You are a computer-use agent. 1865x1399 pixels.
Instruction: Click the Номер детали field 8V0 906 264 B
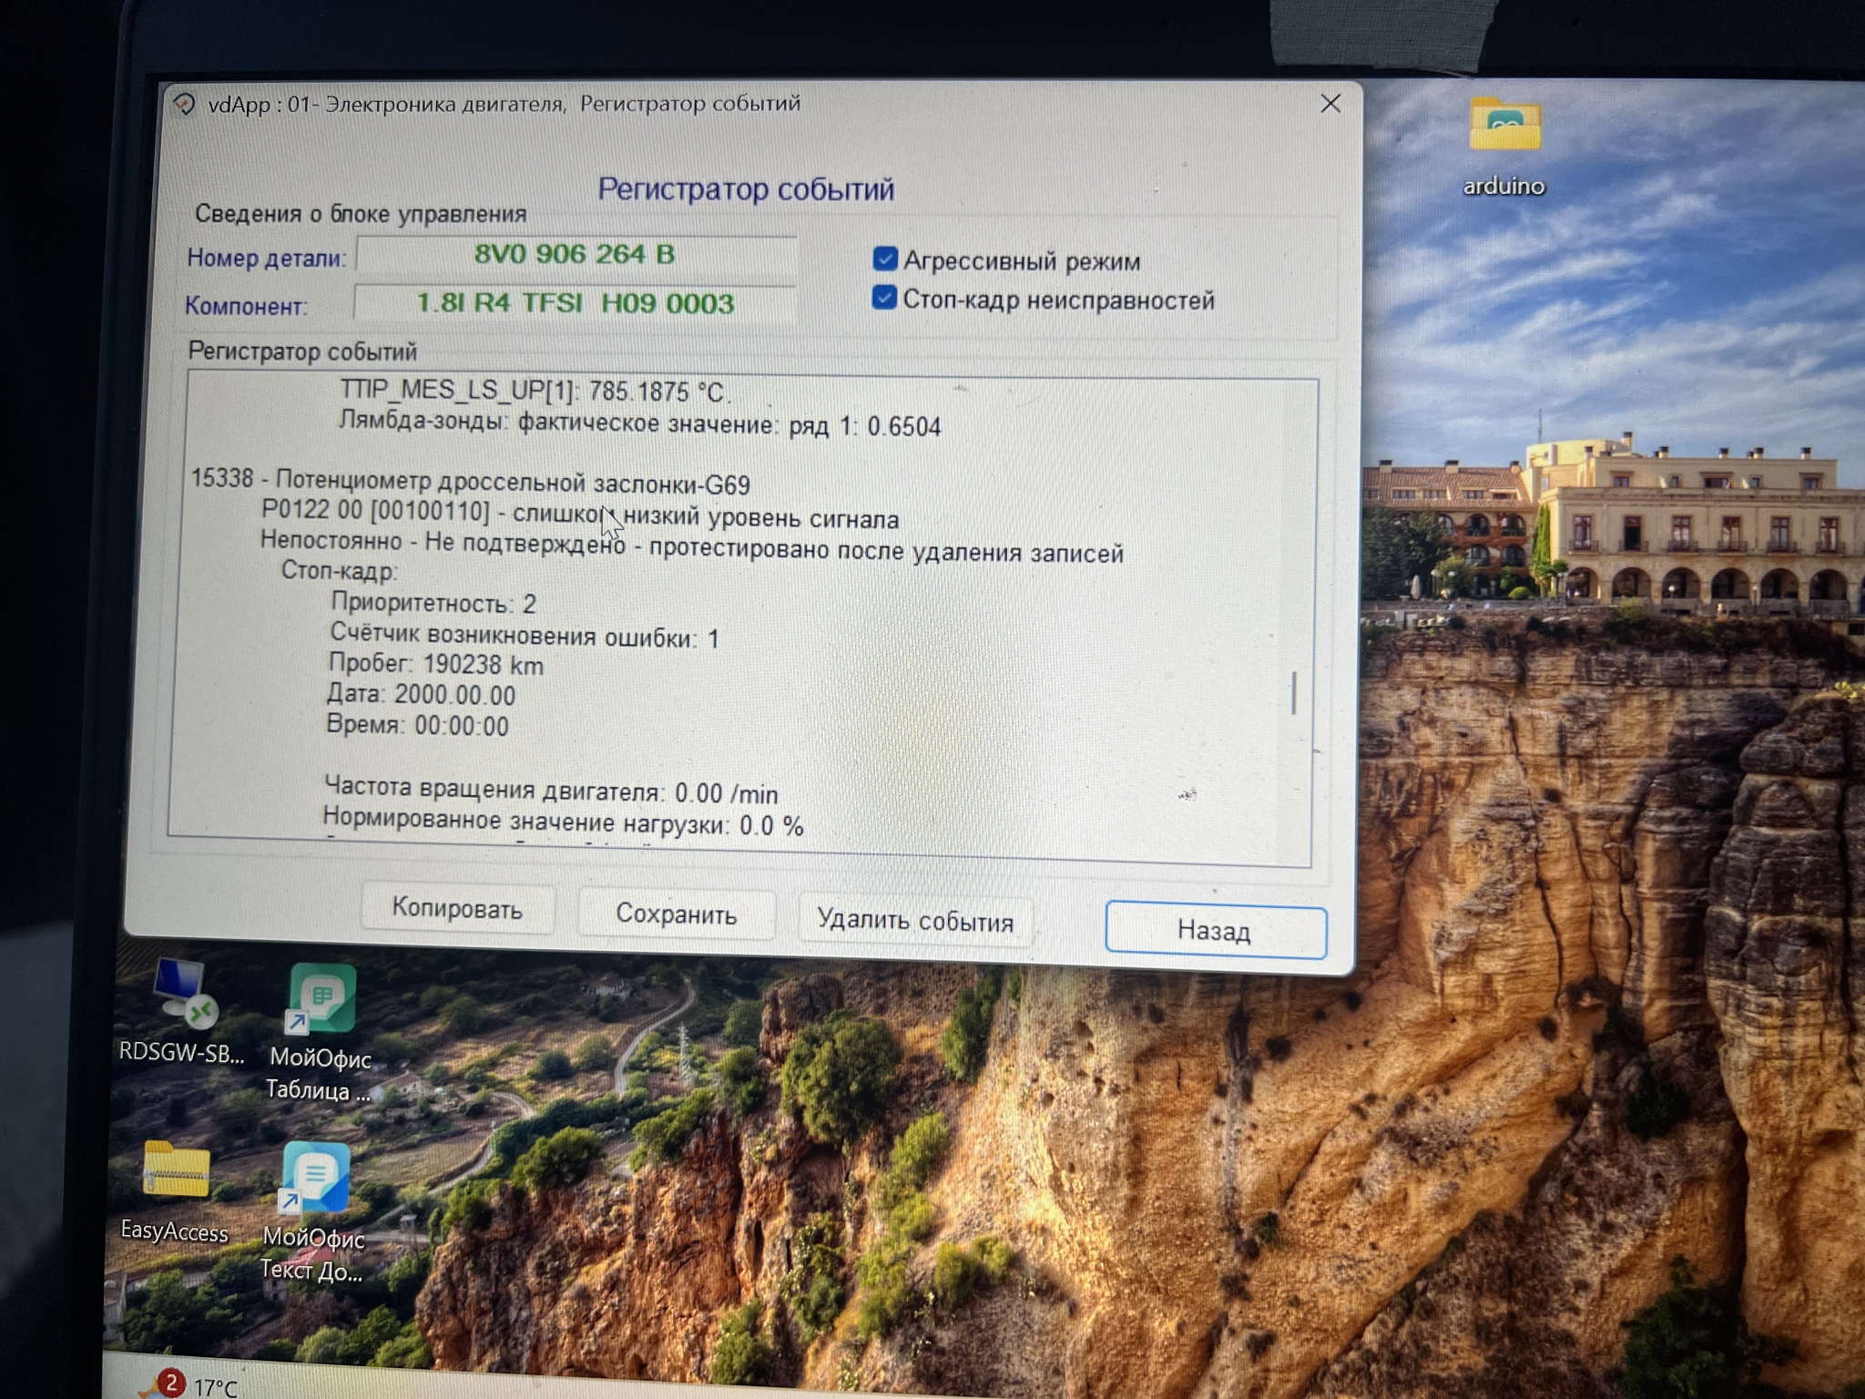[576, 254]
